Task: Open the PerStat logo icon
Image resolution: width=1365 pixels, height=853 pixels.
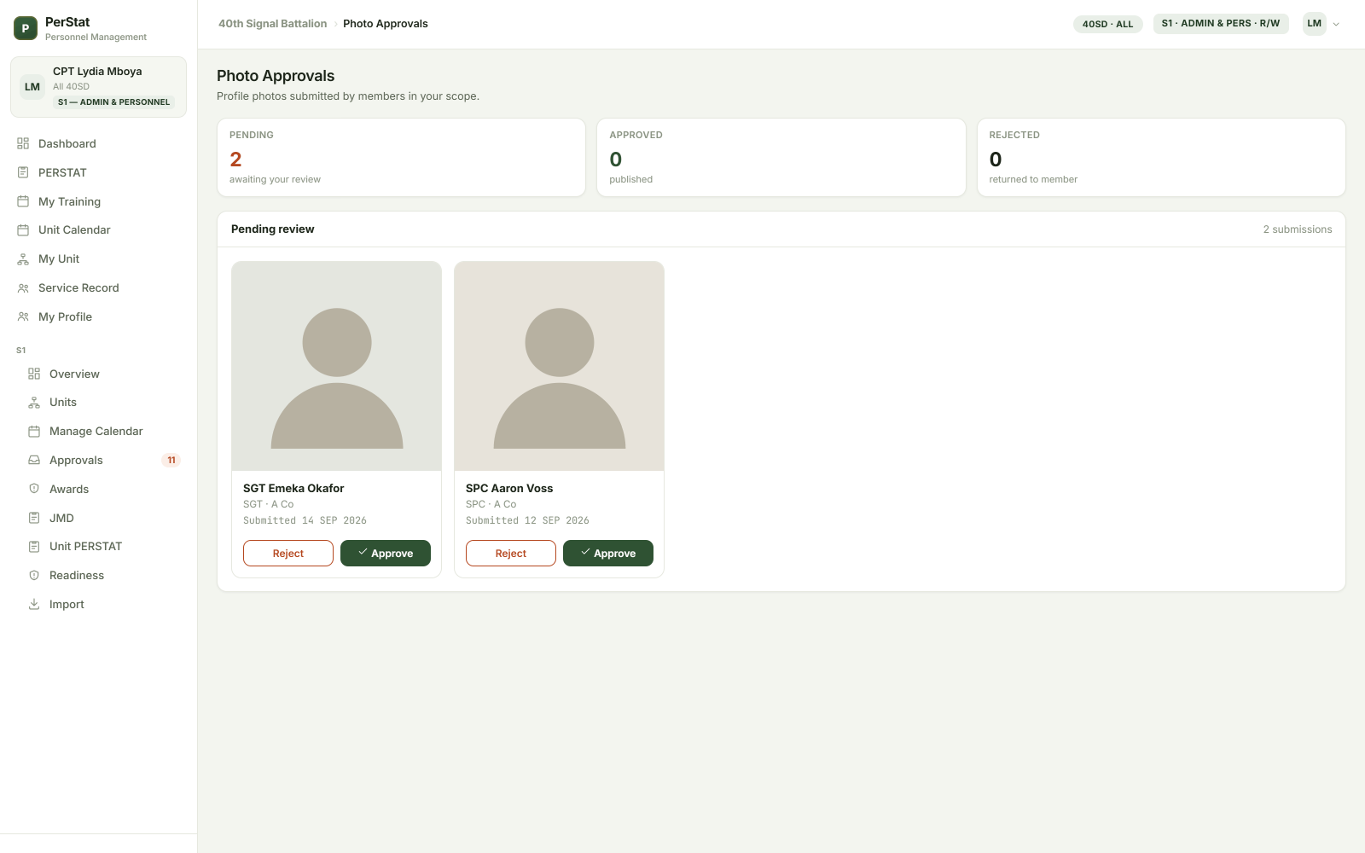Action: (26, 28)
